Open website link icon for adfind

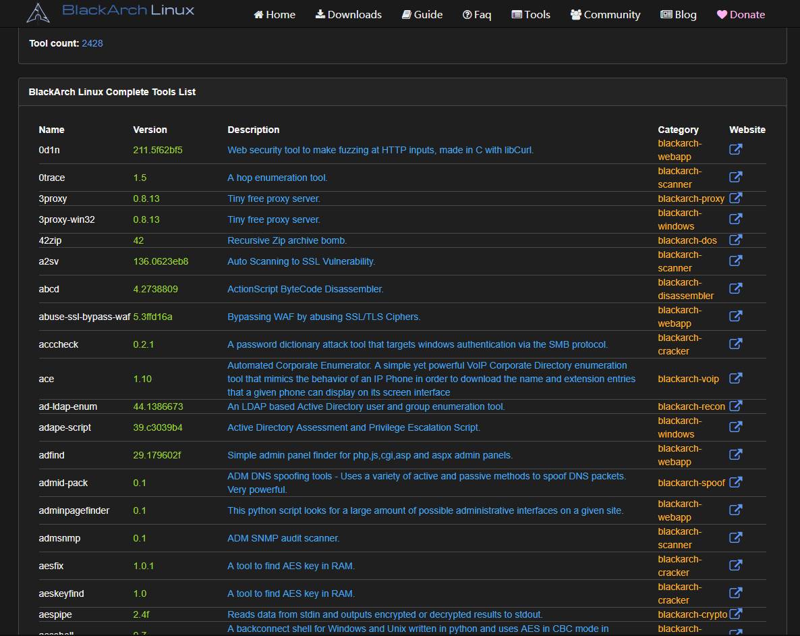pos(735,454)
